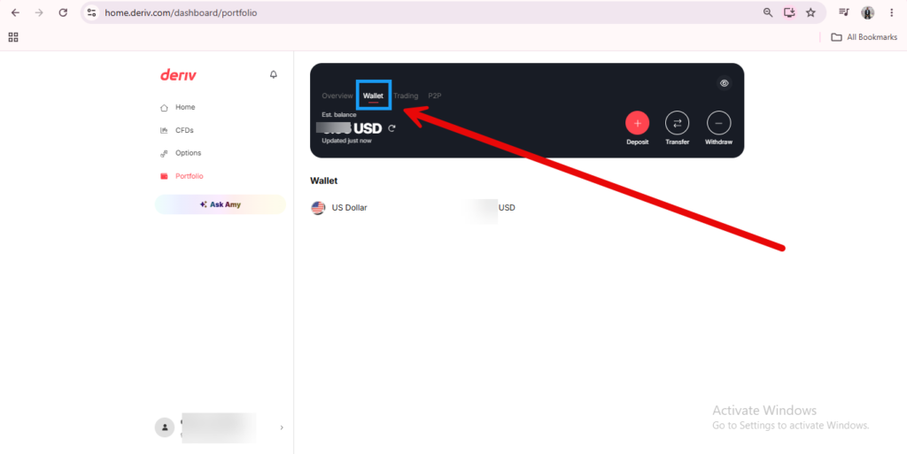Click the browser back arrow
The image size is (907, 454).
tap(16, 12)
